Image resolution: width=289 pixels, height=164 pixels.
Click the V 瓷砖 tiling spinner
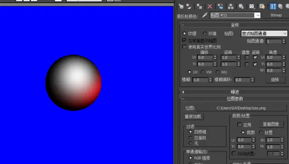point(239,64)
